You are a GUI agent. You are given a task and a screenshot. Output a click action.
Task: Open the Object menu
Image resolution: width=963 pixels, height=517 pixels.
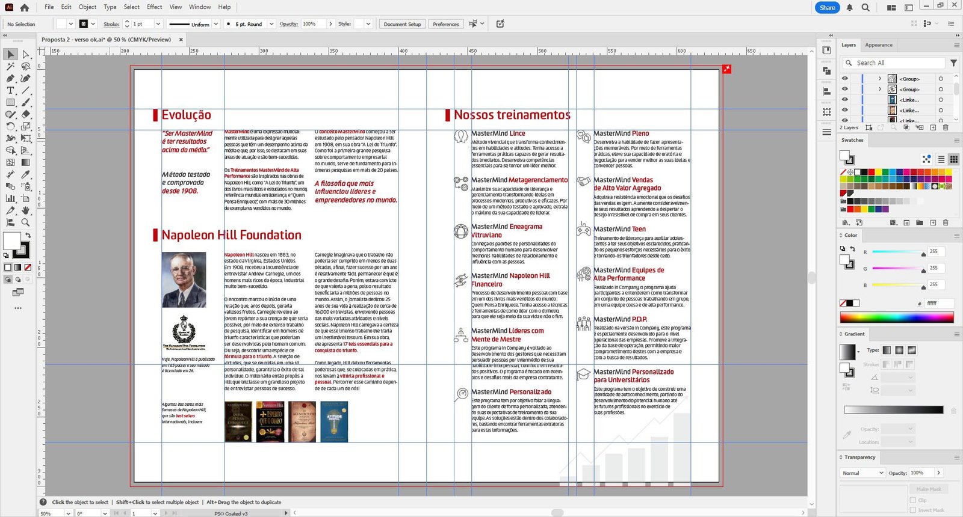87,7
